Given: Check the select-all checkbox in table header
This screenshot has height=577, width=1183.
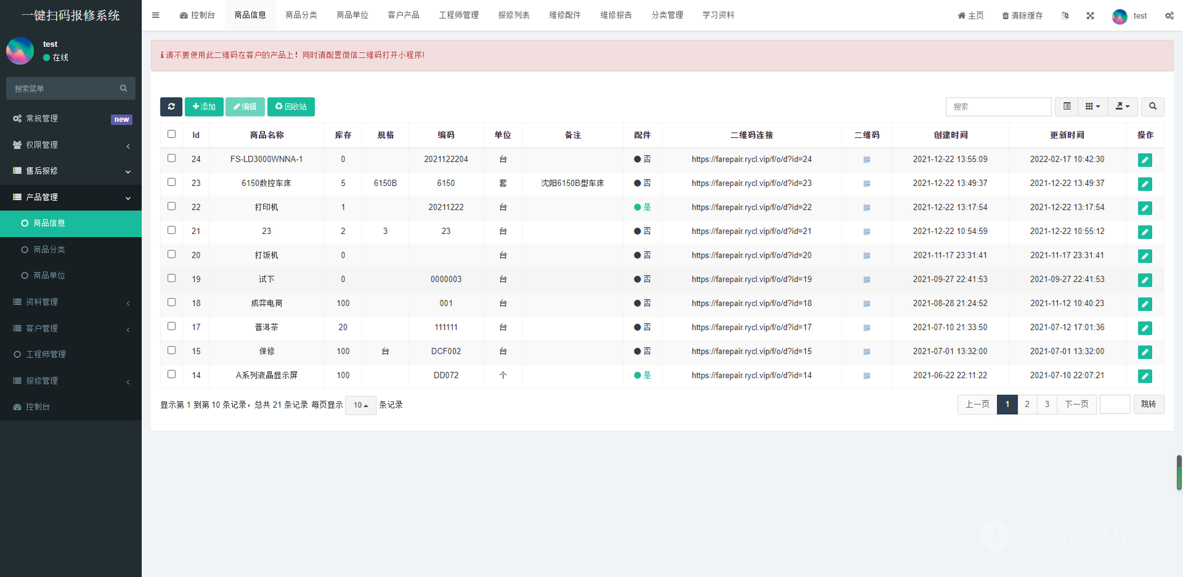Looking at the screenshot, I should click(x=171, y=134).
